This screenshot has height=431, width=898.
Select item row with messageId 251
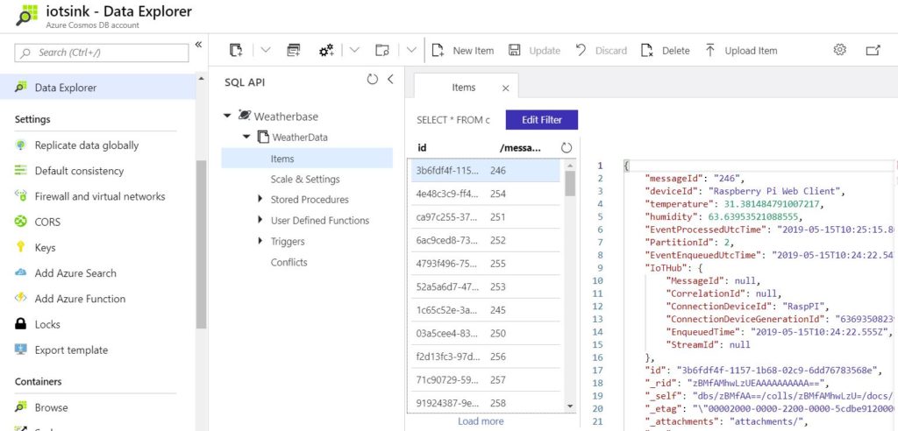(486, 217)
